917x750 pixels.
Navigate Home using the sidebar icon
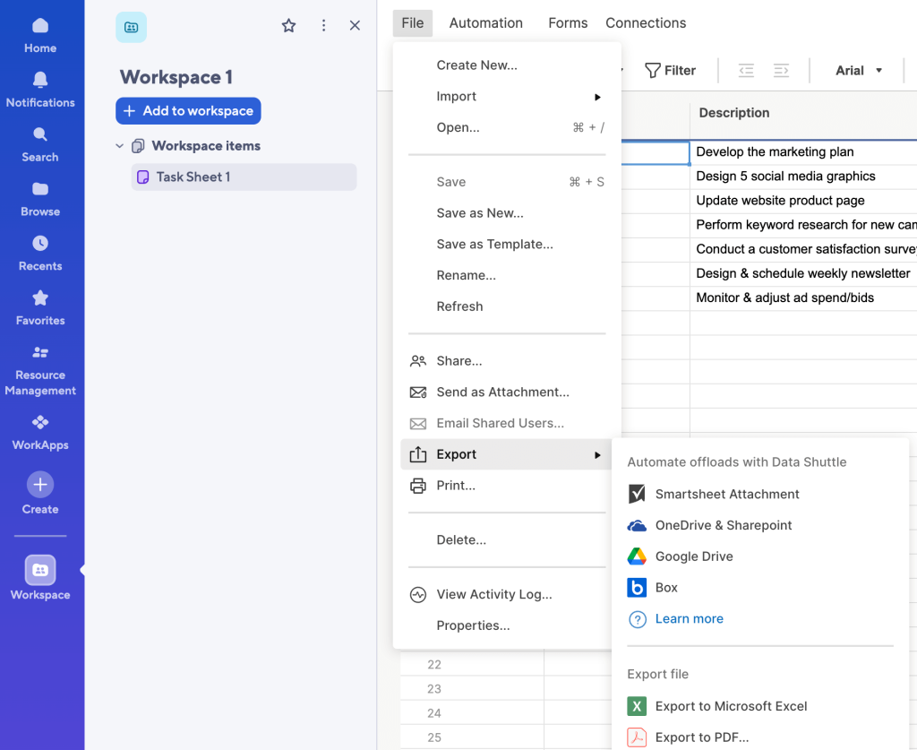pos(39,33)
